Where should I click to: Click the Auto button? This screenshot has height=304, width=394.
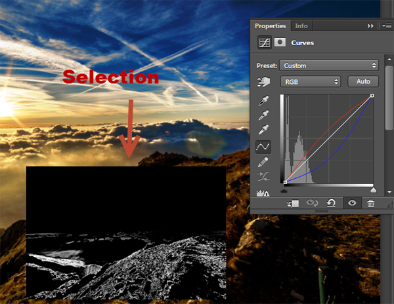[x=363, y=82]
